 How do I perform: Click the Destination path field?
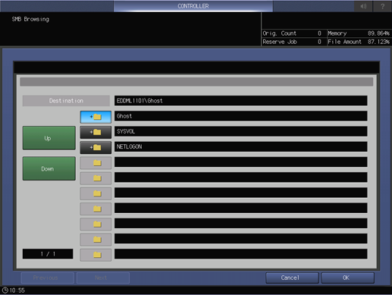tap(240, 101)
